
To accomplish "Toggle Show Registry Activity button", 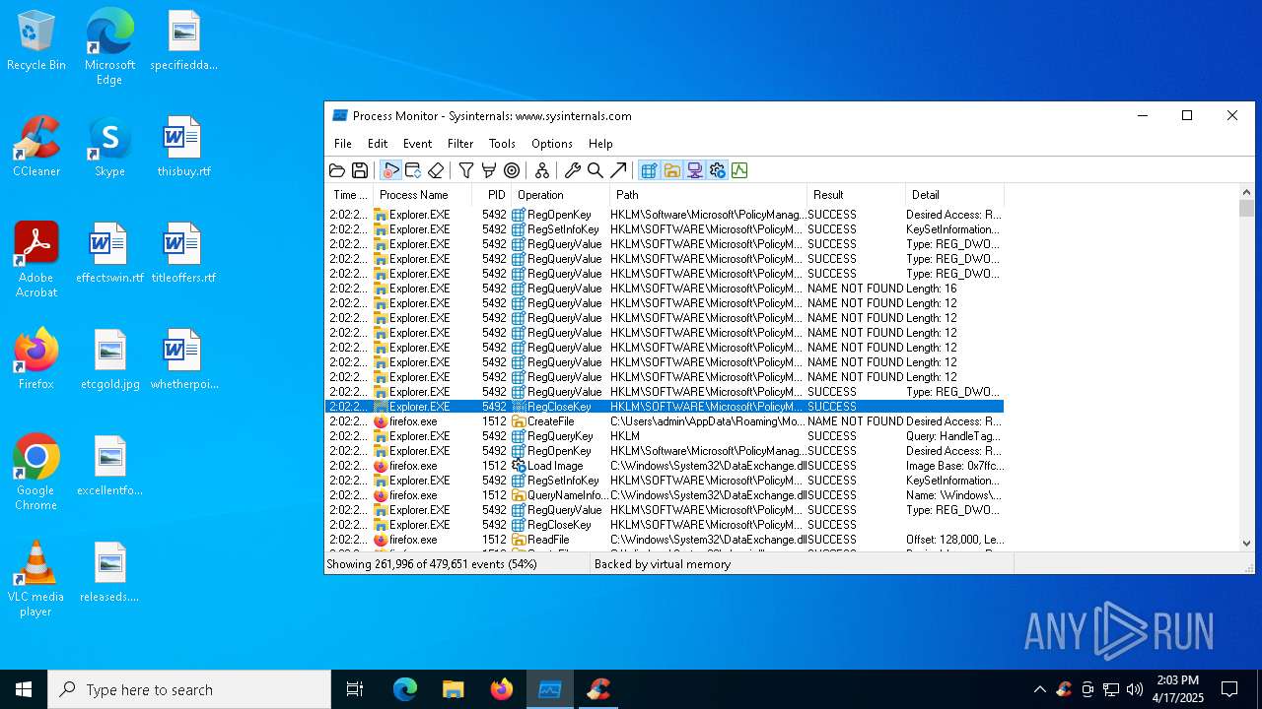I will tap(649, 170).
